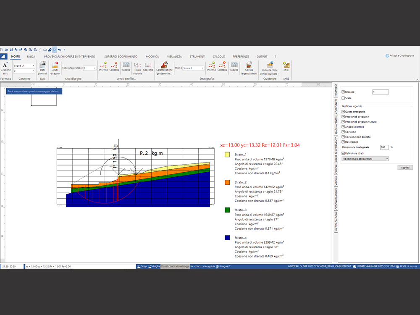
Task: Open the MRE tool
Action: tap(286, 67)
